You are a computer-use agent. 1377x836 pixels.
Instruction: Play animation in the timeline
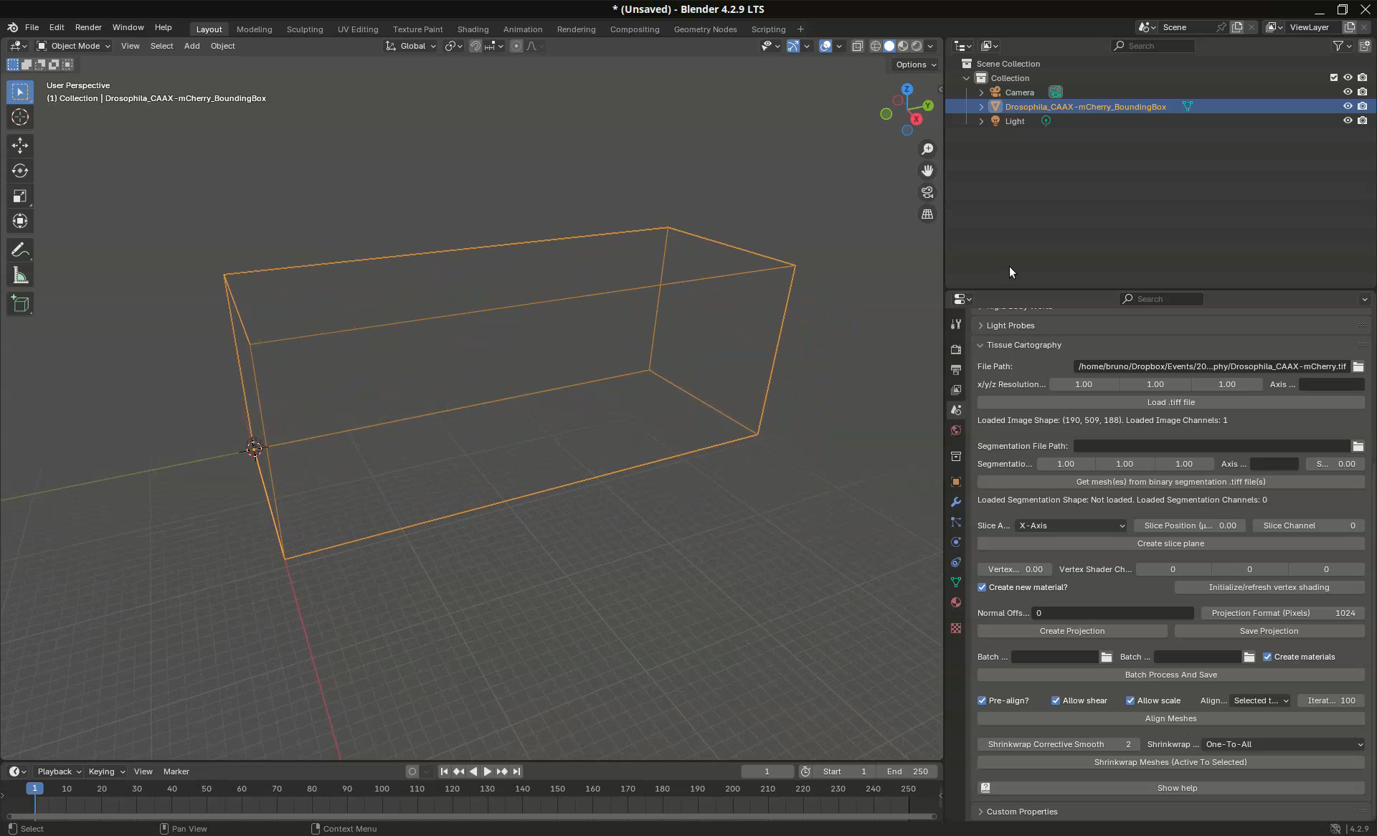[488, 771]
